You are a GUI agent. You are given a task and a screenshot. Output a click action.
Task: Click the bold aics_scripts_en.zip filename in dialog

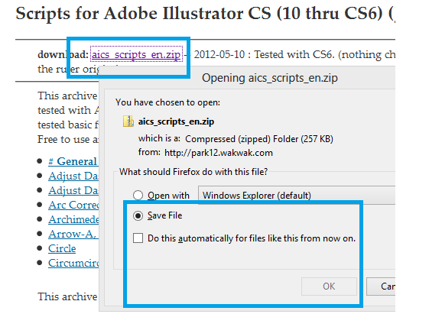176,121
